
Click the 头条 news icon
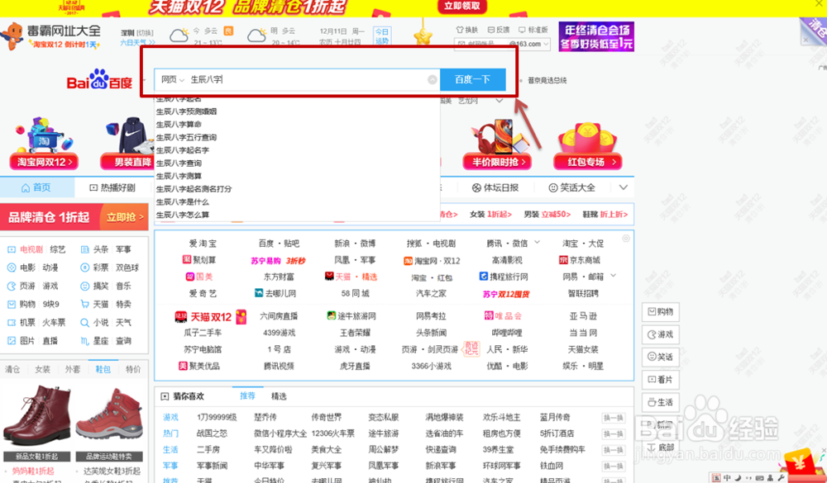click(84, 249)
